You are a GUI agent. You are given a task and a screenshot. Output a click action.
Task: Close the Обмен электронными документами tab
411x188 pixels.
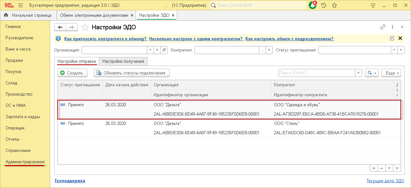(x=132, y=15)
